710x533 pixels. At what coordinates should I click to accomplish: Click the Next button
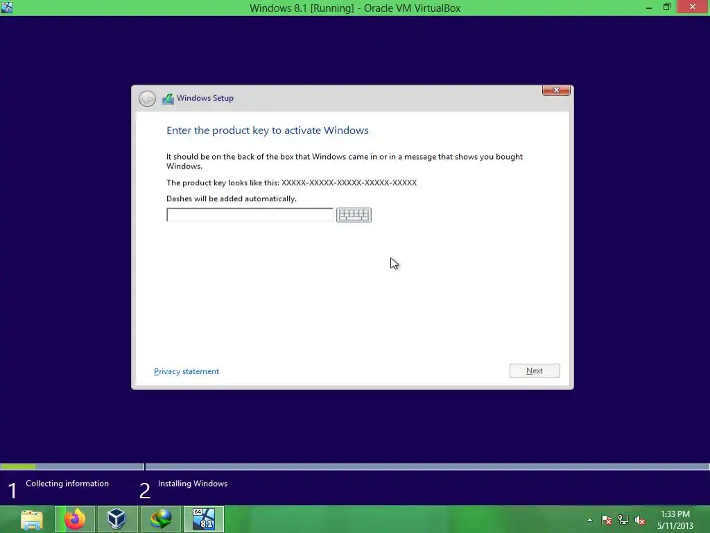coord(535,371)
